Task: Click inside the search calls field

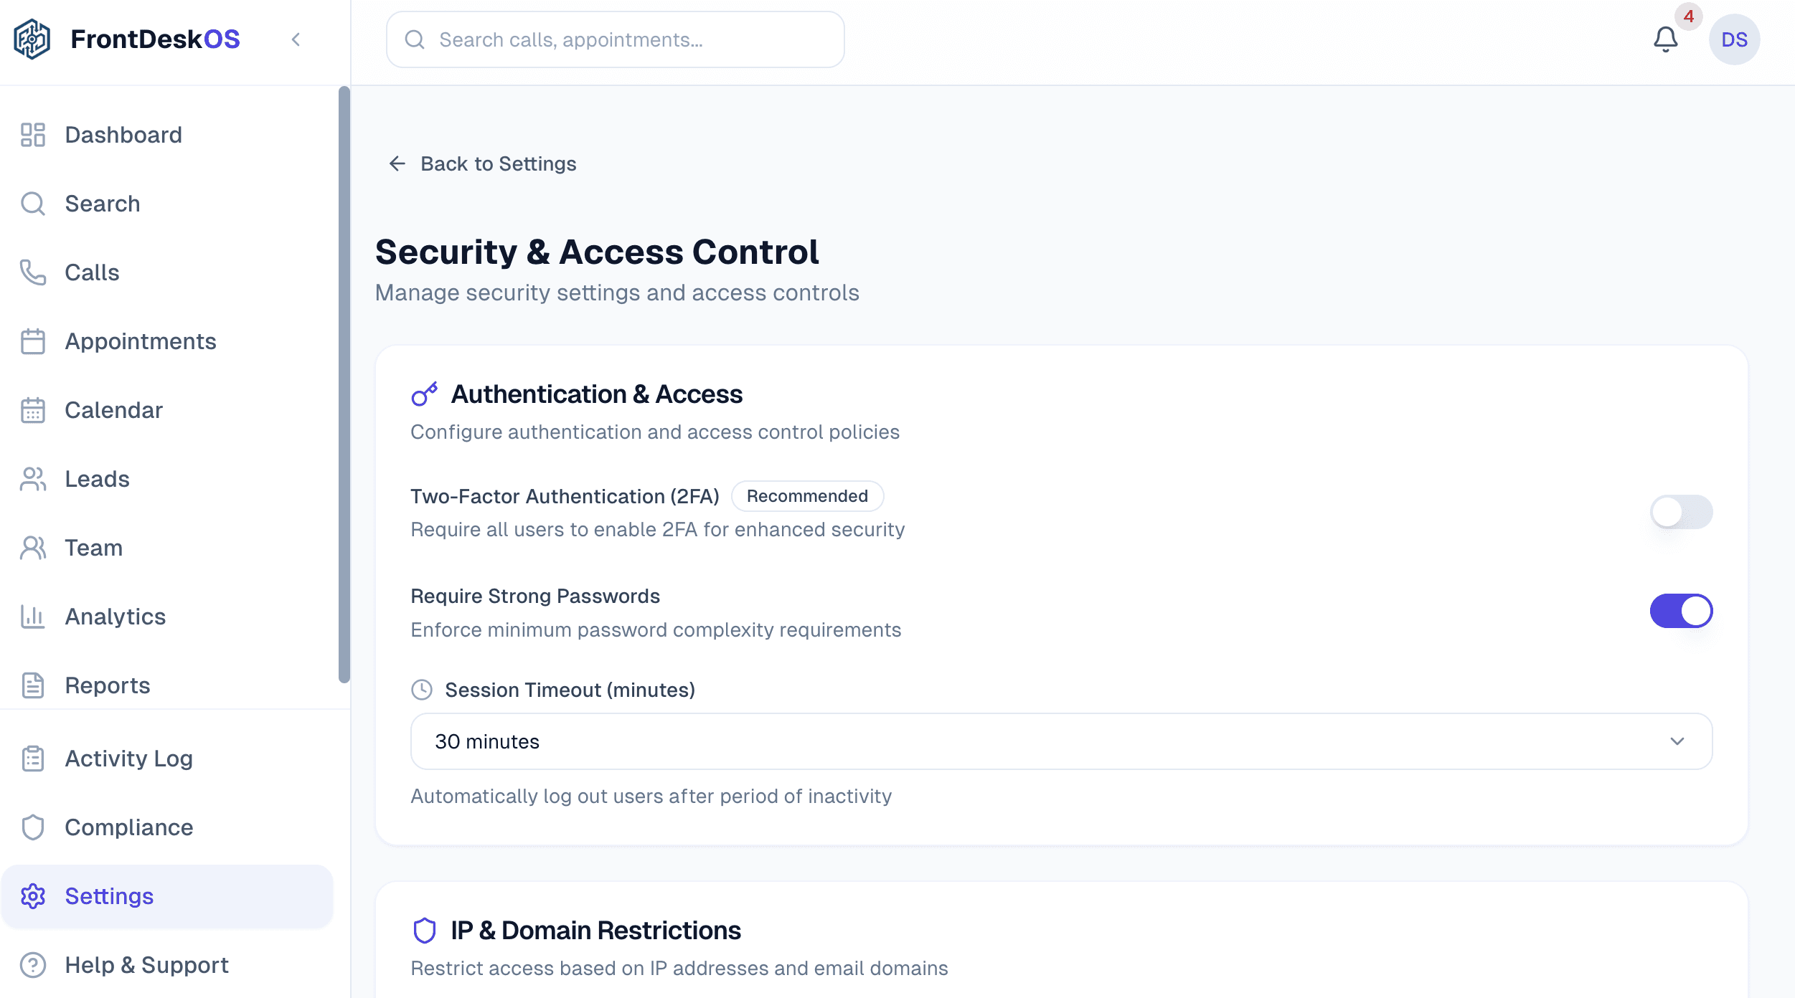Action: pyautogui.click(x=615, y=39)
